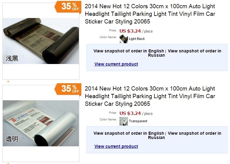Click the 'Light Black' color name label
This screenshot has width=230, height=164.
[x=137, y=39]
